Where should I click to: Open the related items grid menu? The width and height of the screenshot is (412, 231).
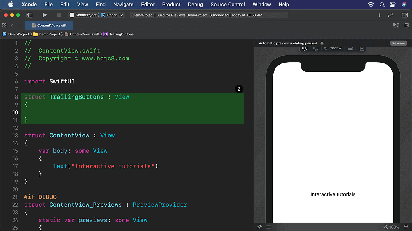tap(4, 25)
